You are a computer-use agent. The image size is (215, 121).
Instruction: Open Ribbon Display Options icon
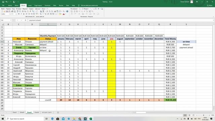coord(197,2)
